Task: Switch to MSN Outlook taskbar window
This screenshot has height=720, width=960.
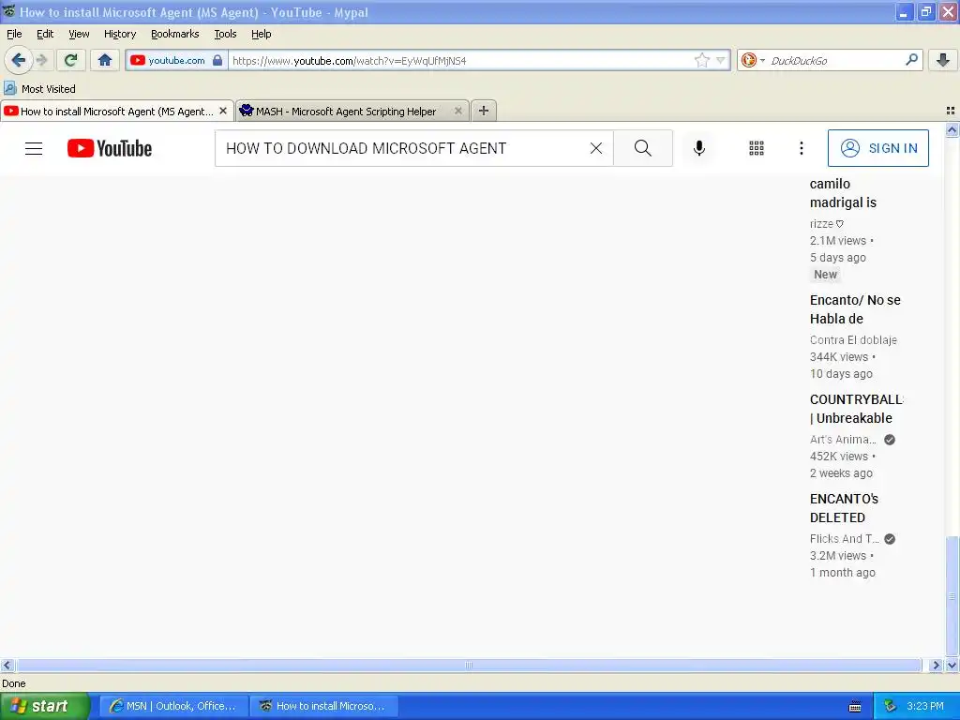Action: click(173, 706)
